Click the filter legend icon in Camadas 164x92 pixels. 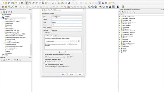pos(9,60)
